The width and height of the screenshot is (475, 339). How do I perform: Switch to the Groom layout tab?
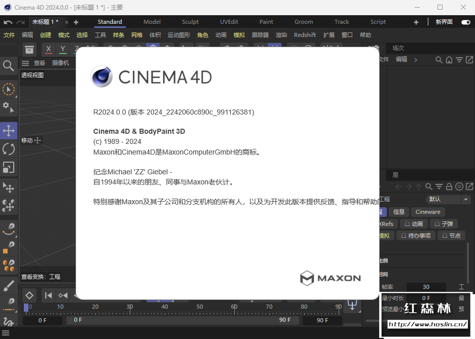304,22
